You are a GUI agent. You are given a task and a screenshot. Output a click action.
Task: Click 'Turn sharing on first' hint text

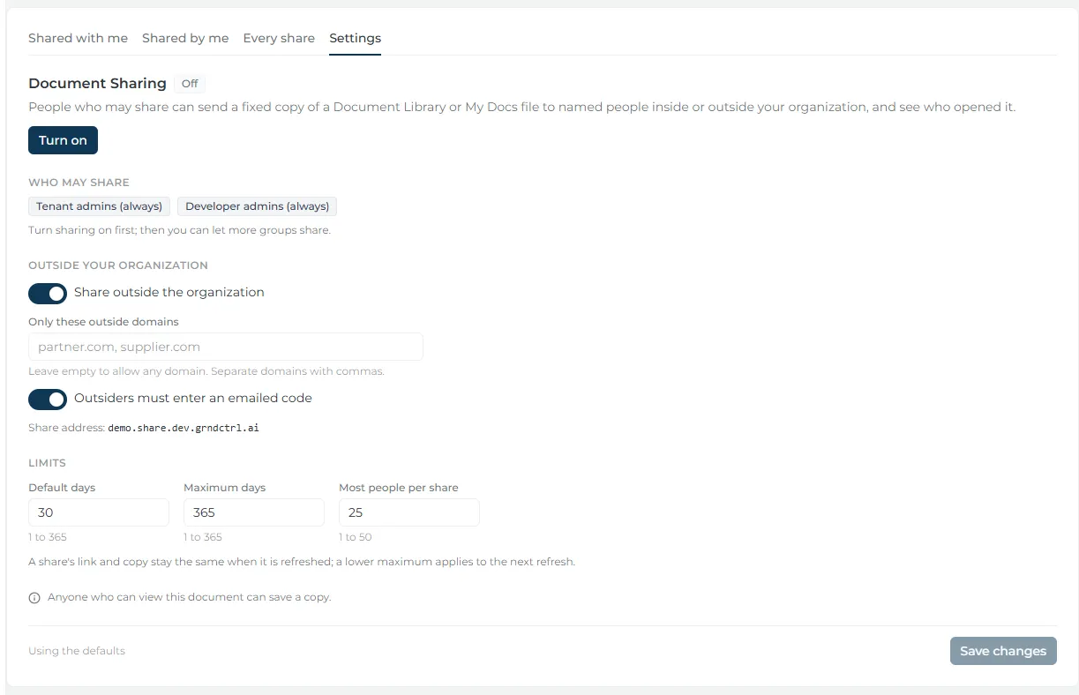(x=179, y=230)
